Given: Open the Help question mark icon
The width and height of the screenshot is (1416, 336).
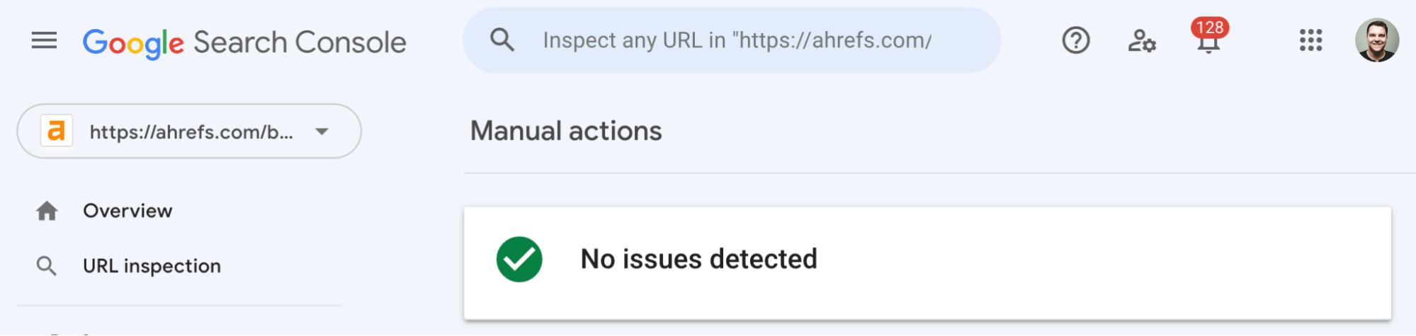Looking at the screenshot, I should click(1075, 40).
